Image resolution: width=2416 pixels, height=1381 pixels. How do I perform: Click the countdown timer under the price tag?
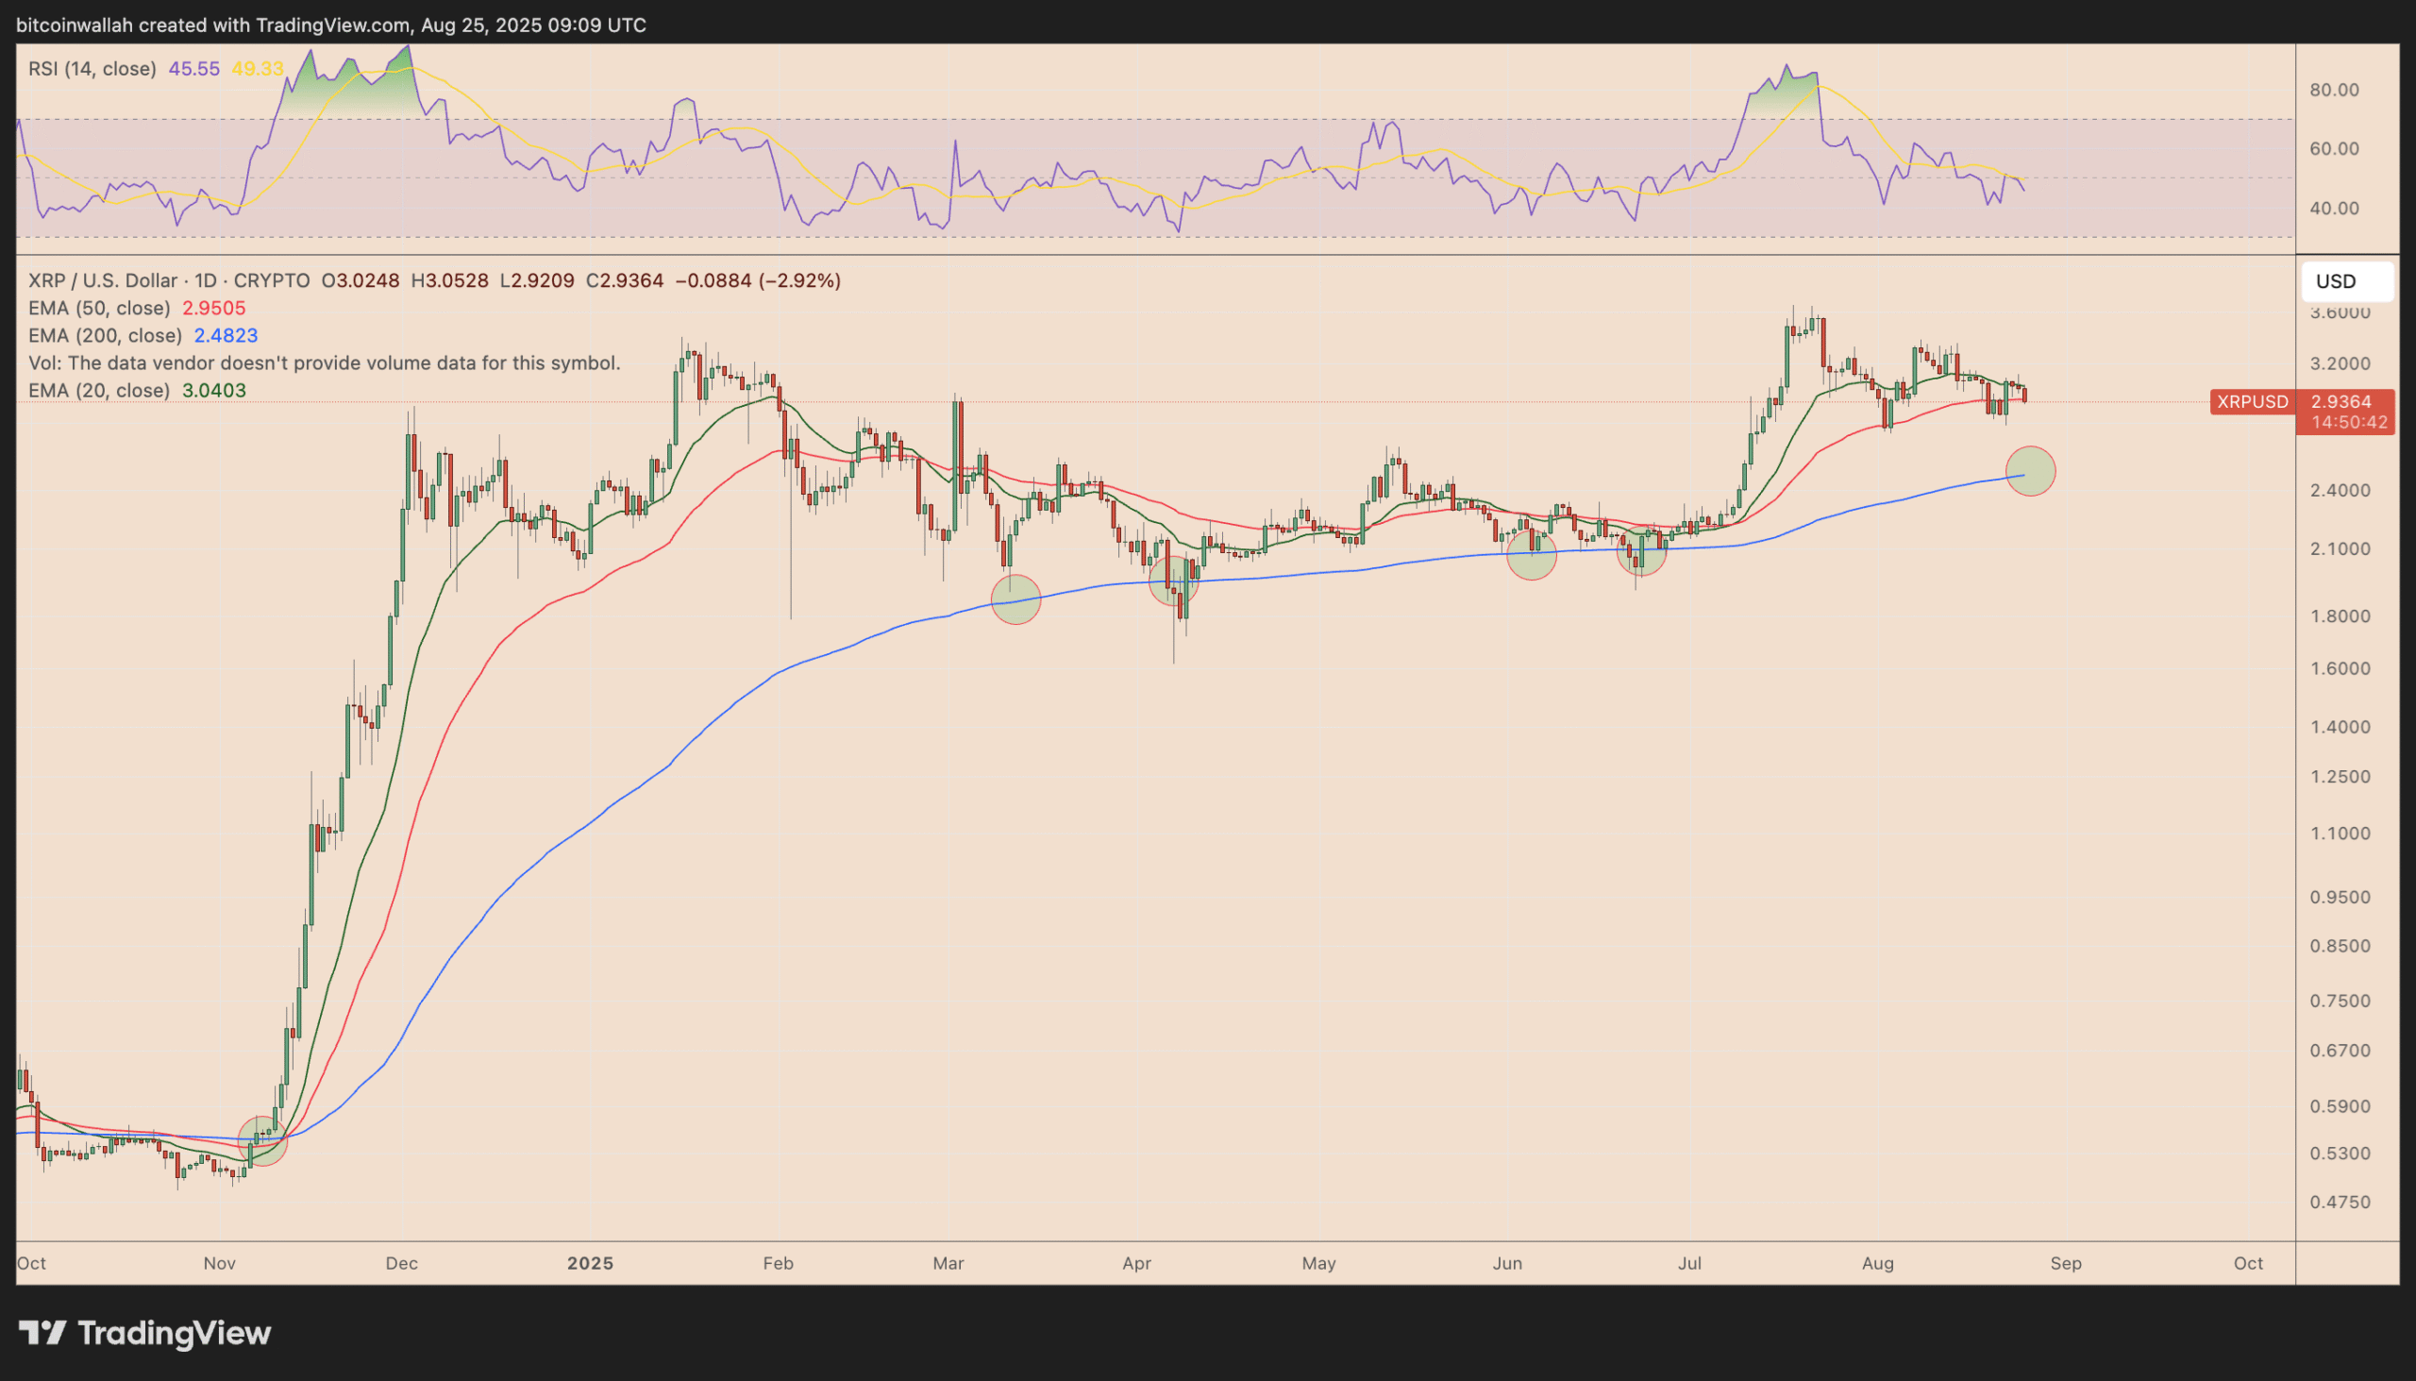tap(2348, 423)
